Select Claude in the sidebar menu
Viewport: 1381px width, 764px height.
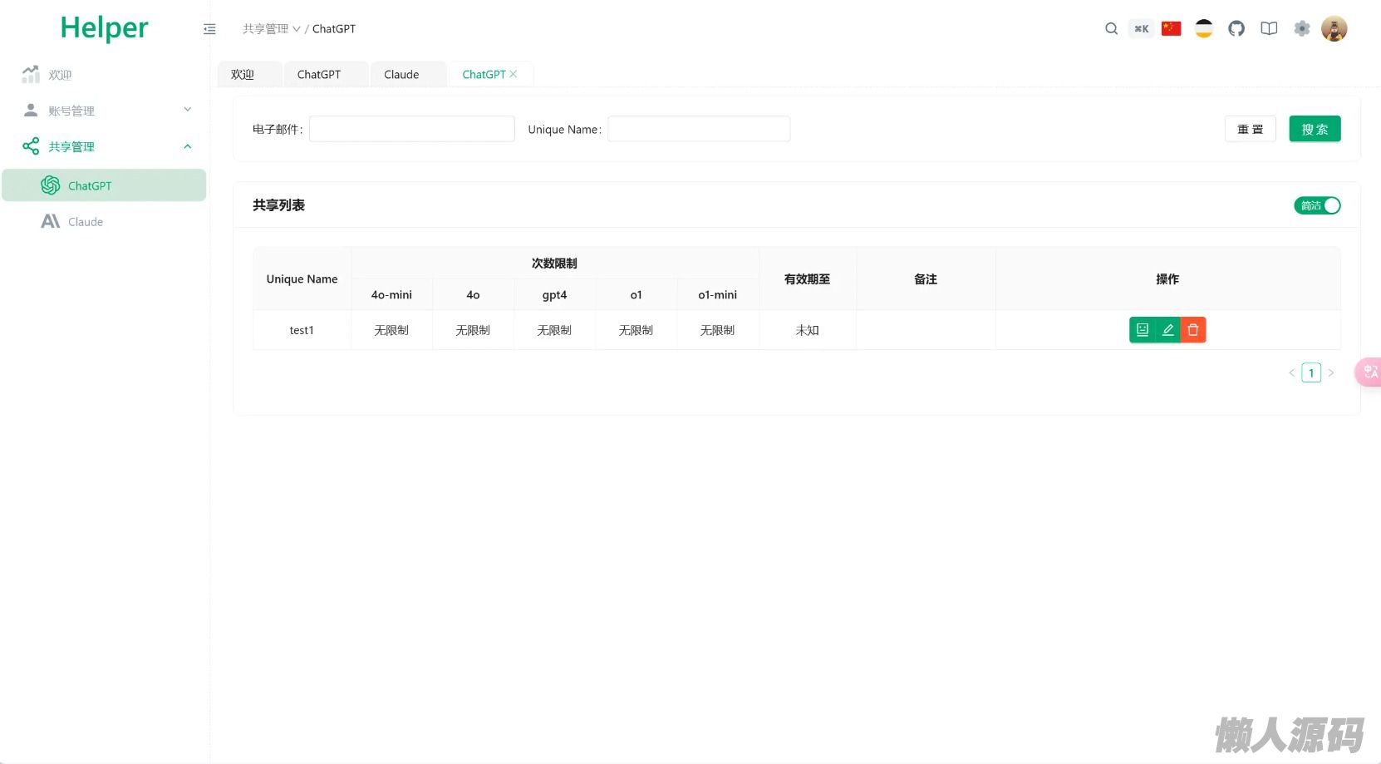[x=86, y=222]
